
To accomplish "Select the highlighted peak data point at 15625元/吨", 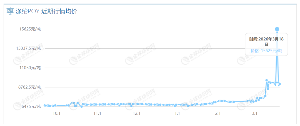I will point(277,29).
